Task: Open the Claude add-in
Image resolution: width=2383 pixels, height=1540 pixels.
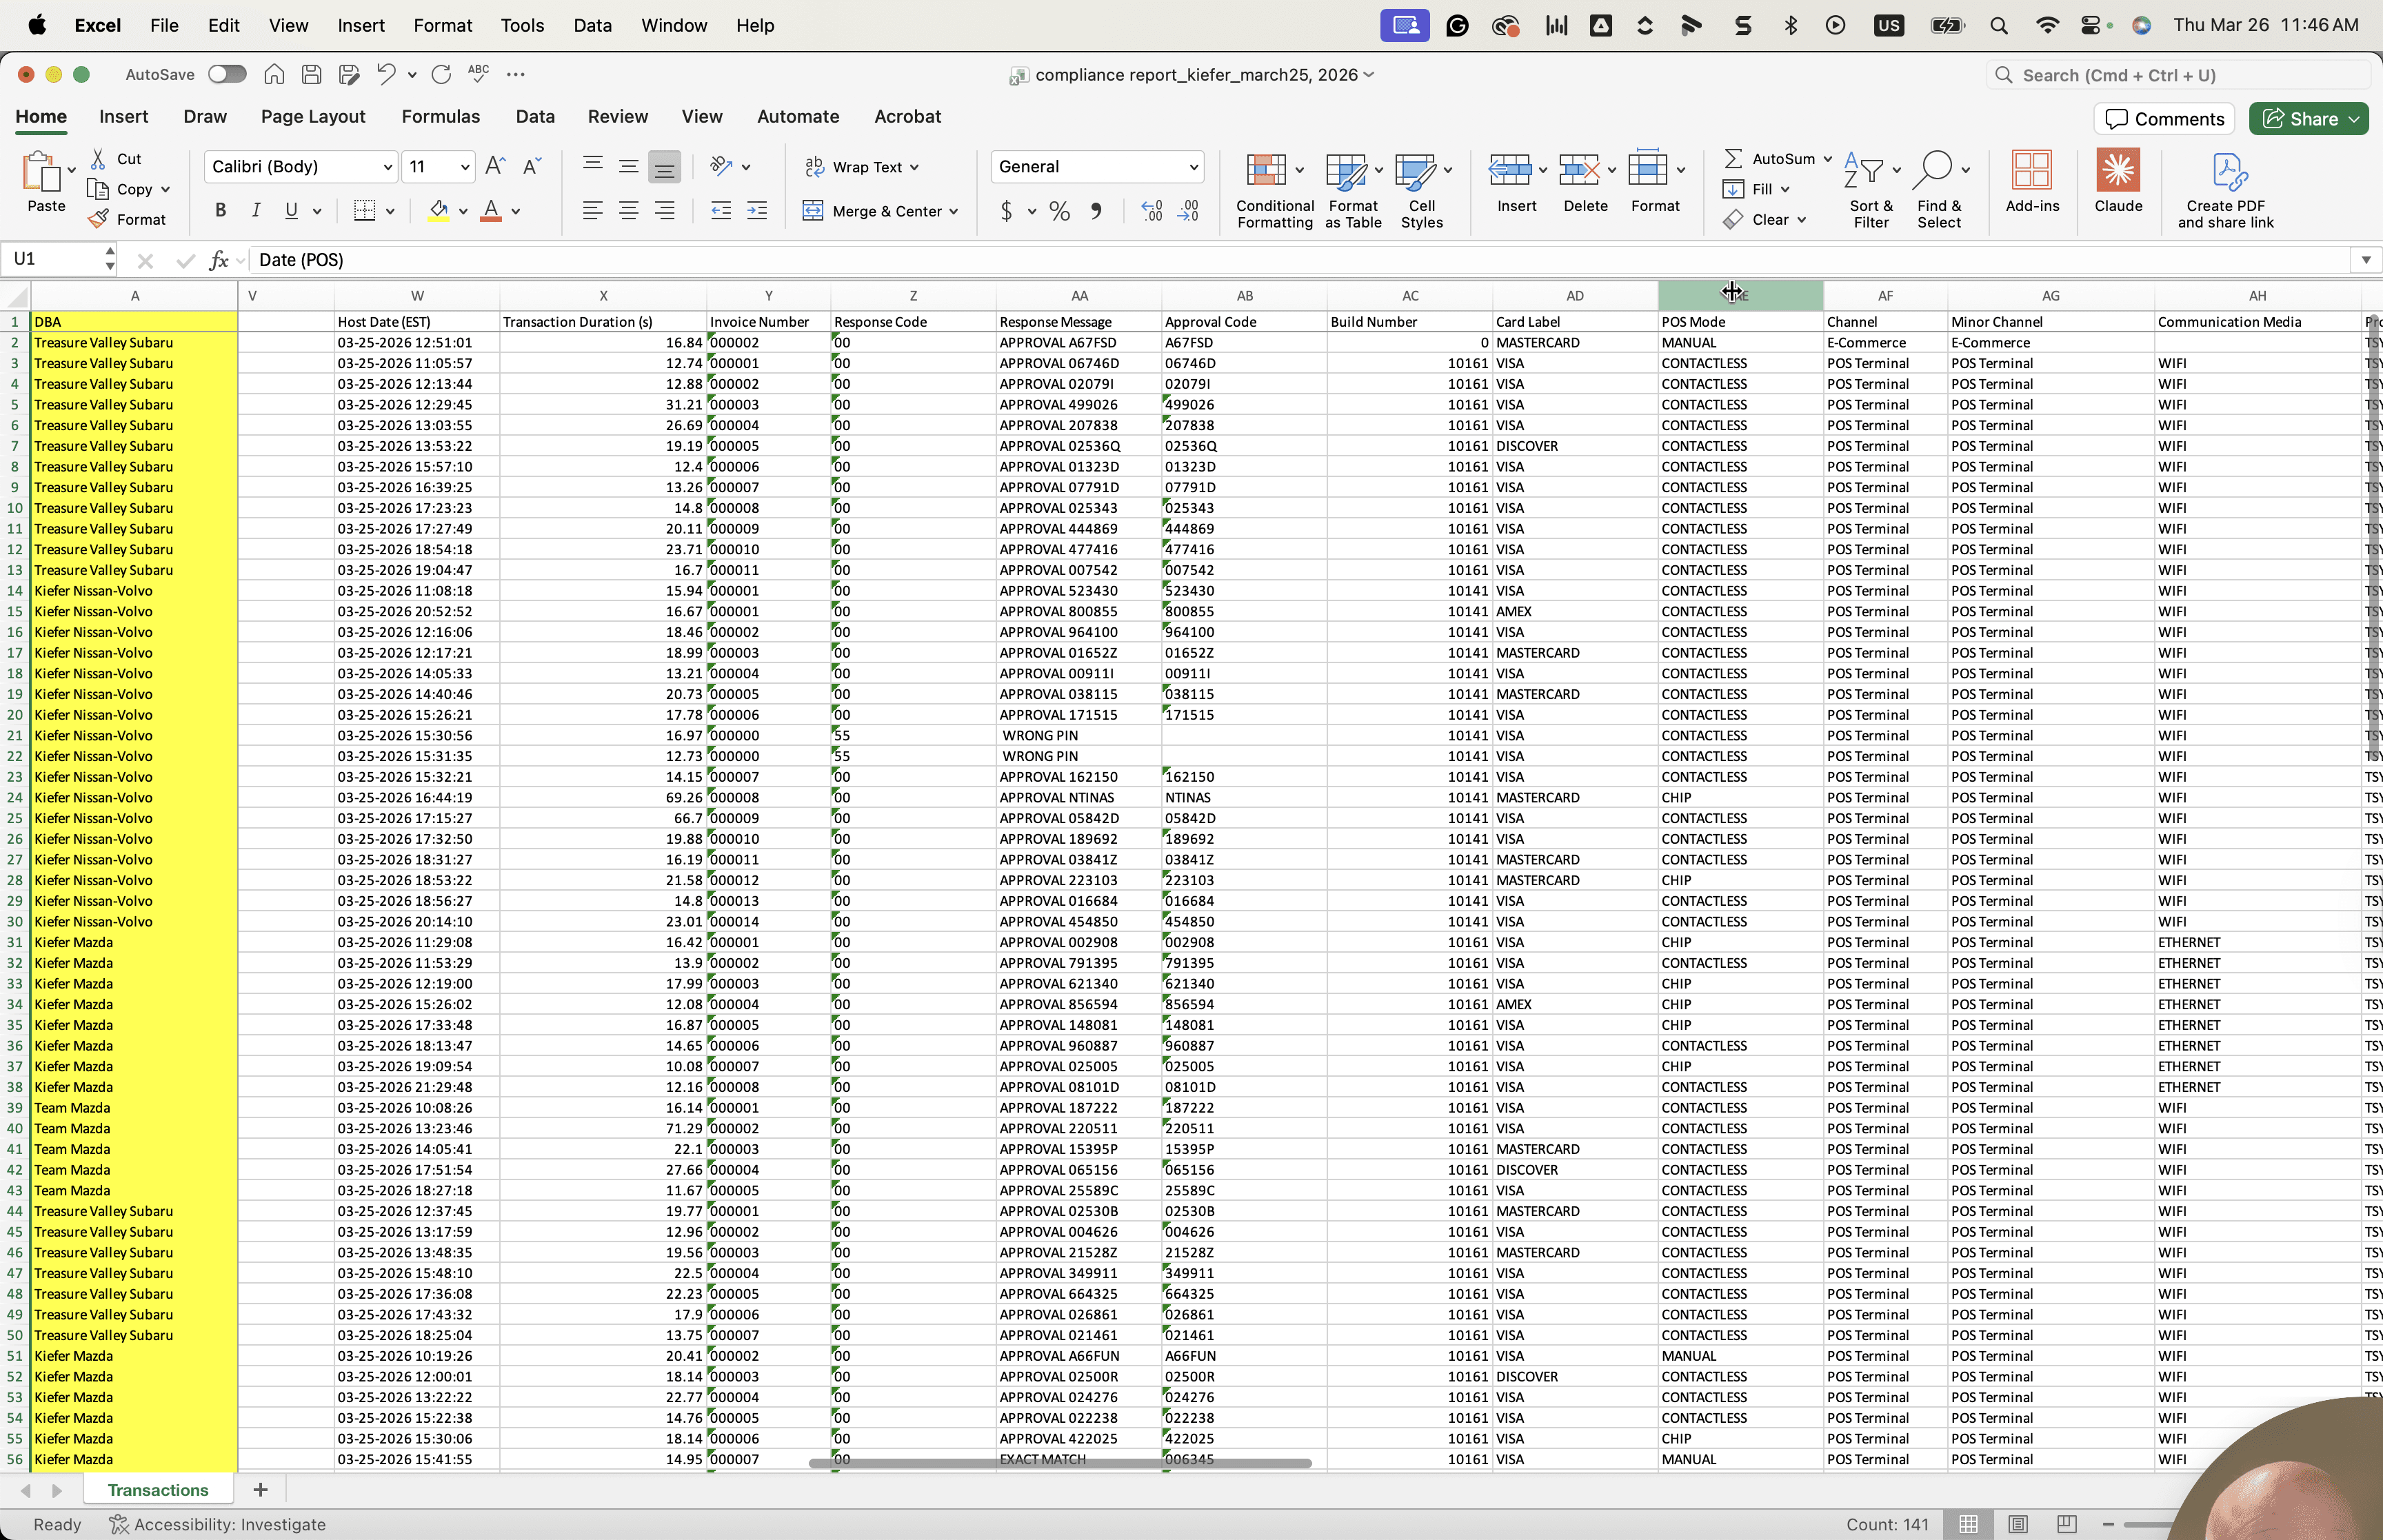Action: [x=2118, y=181]
